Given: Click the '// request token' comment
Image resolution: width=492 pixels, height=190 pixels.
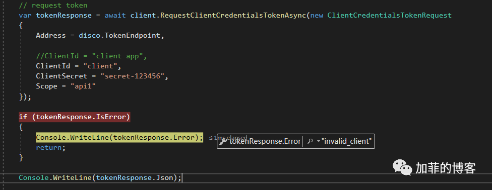Looking at the screenshot, I should click(x=53, y=6).
